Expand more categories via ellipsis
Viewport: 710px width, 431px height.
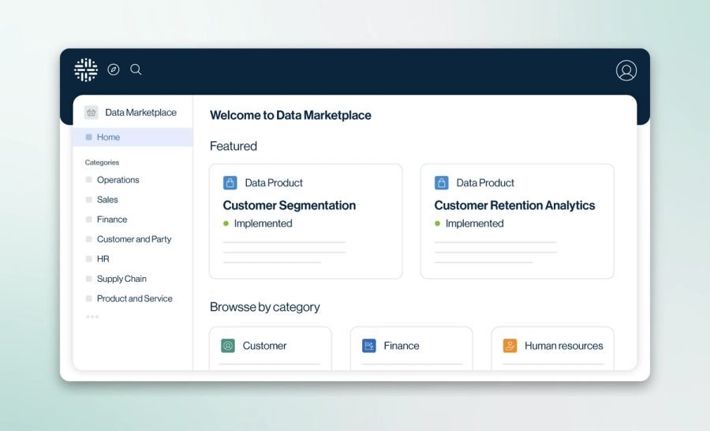[92, 317]
